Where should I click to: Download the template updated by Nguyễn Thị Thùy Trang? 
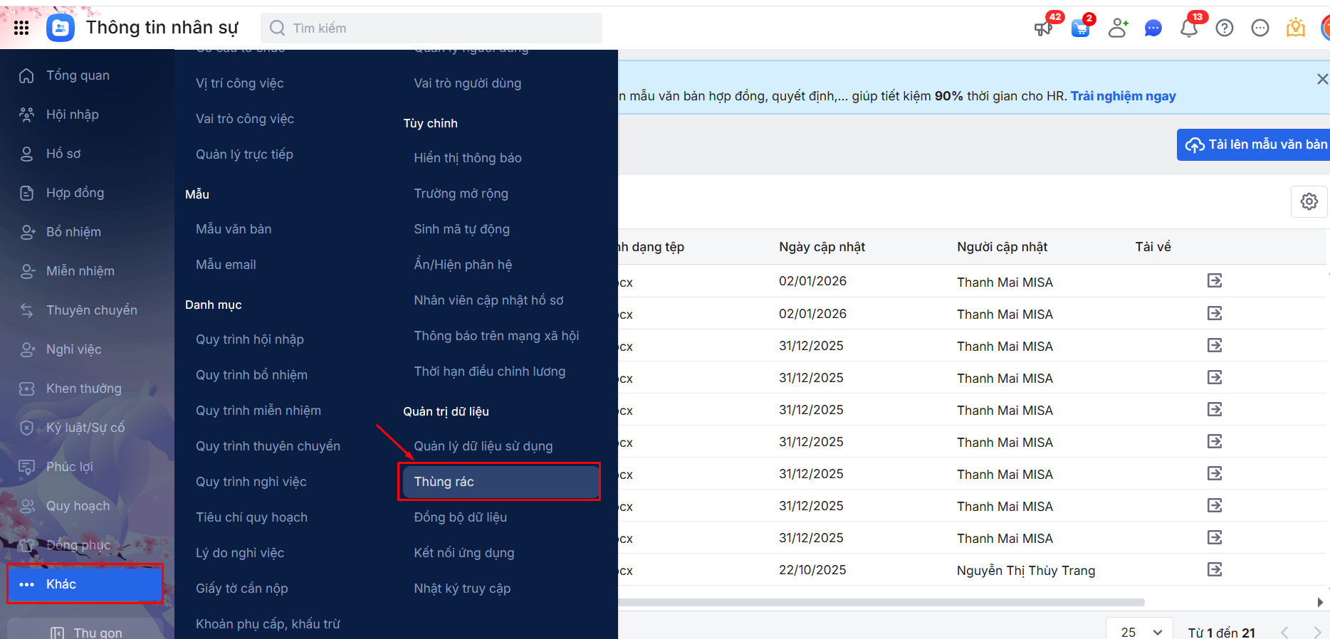click(1214, 569)
